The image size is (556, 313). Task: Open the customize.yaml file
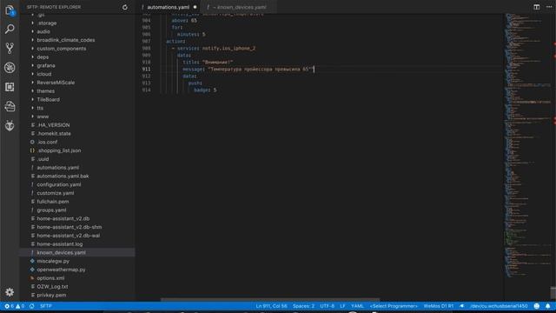(x=56, y=193)
